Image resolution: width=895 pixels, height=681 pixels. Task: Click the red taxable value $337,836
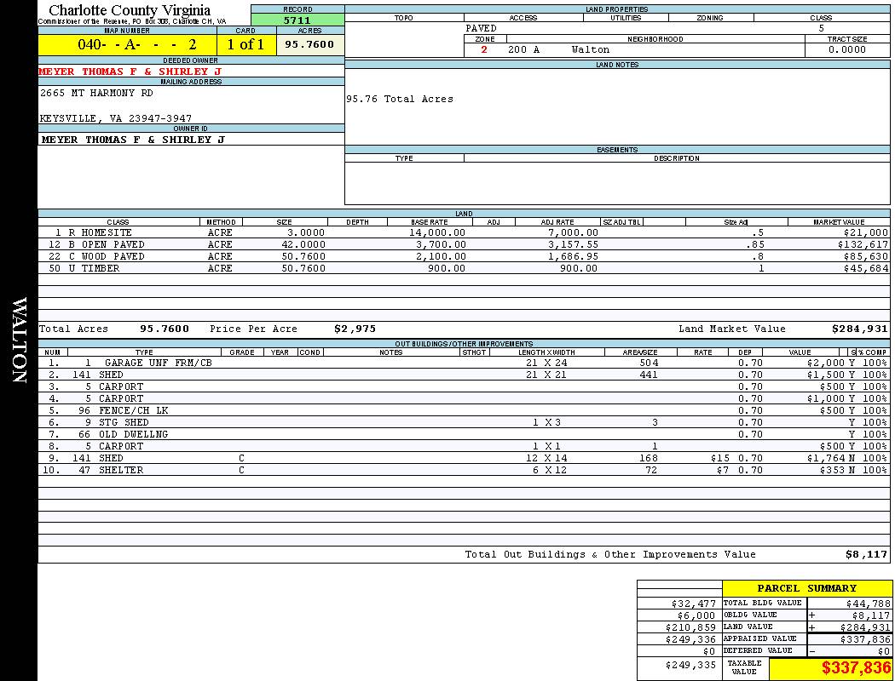click(856, 668)
